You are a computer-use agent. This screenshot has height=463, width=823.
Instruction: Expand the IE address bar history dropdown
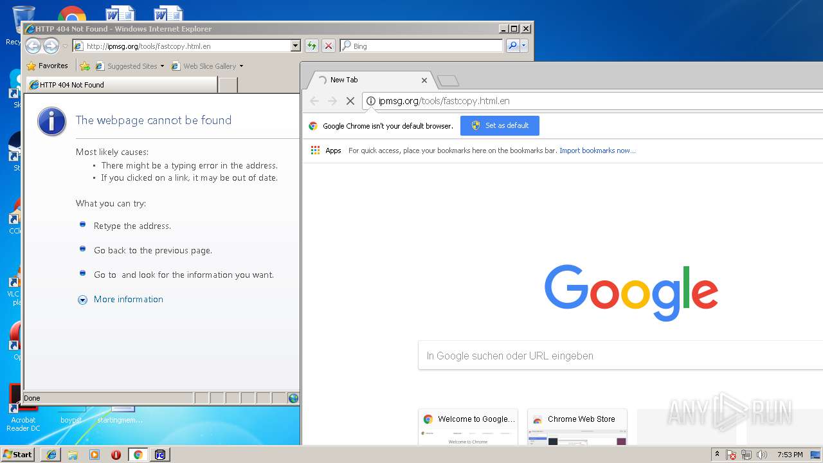tap(296, 46)
